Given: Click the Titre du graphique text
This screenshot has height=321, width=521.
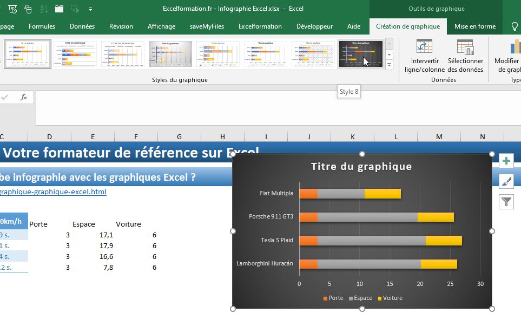Looking at the screenshot, I should pos(362,167).
